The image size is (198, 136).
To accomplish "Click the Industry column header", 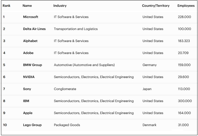I will (x=60, y=6).
